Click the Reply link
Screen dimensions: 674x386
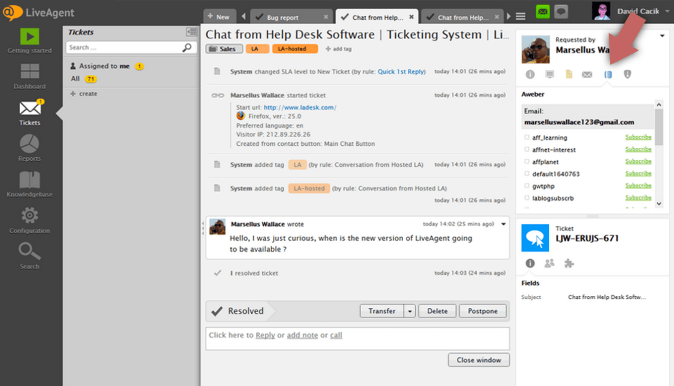pos(265,335)
